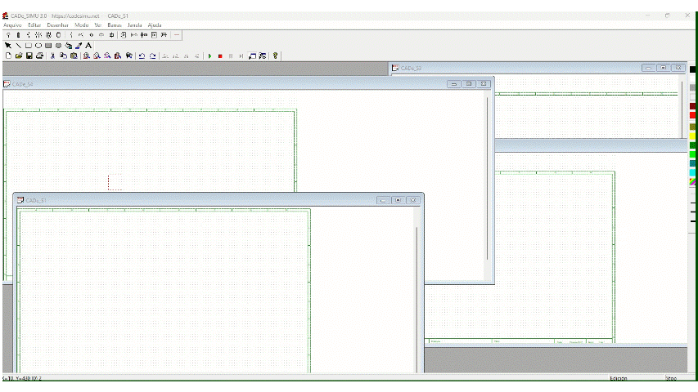This screenshot has width=698, height=392.
Task: Open the Barras menu
Action: [x=115, y=25]
